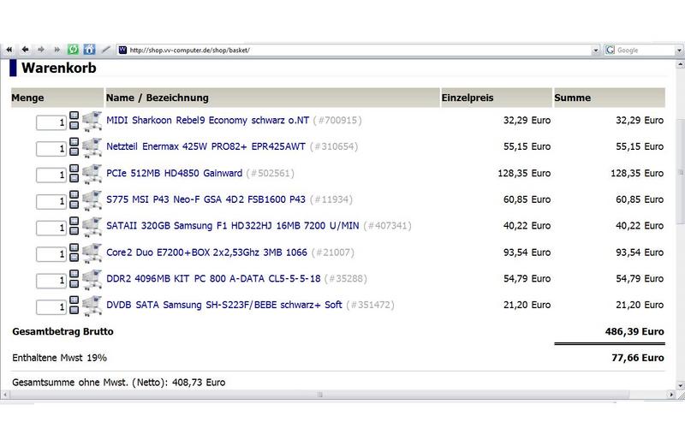
Task: Open PCIe 512MB HD4850 Gainward link
Action: click(x=175, y=173)
